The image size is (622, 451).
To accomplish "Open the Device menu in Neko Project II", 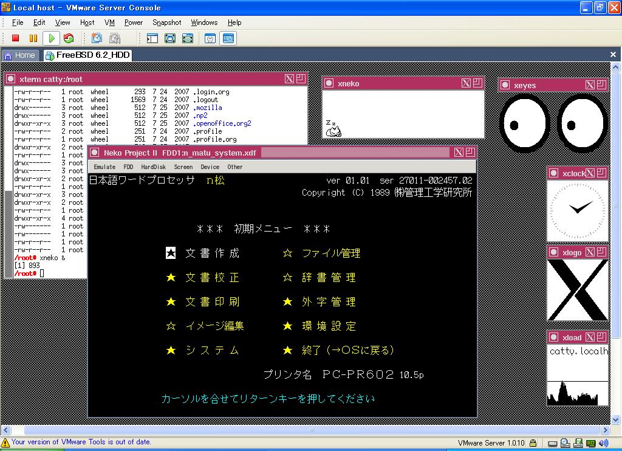I will 210,167.
